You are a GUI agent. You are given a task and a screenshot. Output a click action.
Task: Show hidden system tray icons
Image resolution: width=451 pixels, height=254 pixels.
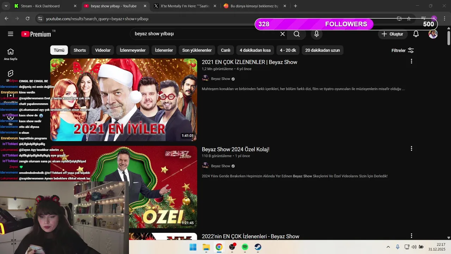[388, 247]
